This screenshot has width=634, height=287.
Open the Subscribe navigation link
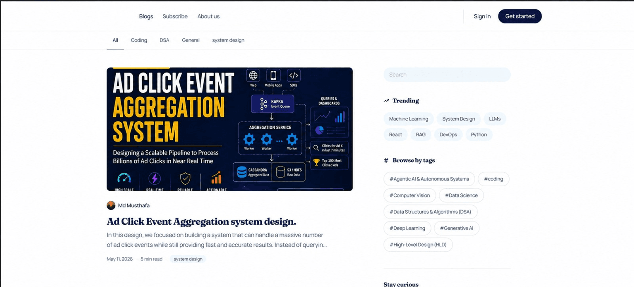point(175,16)
